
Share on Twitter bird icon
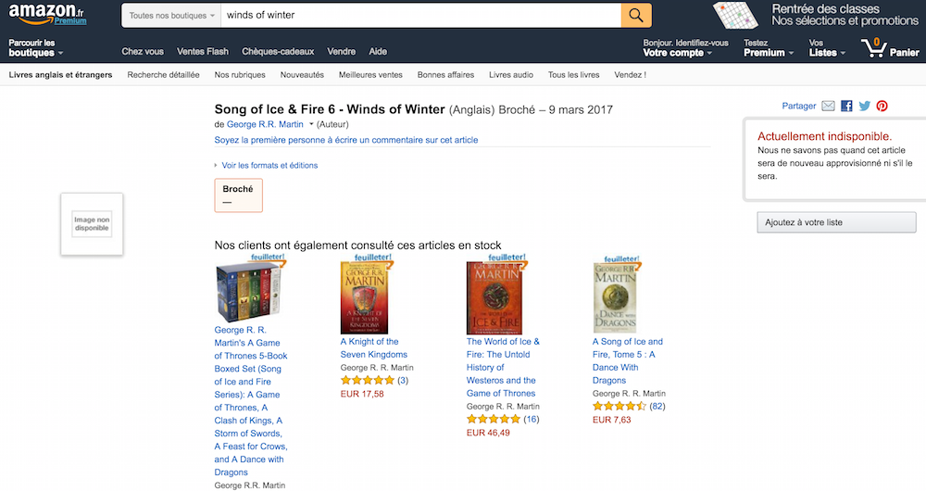pos(865,106)
